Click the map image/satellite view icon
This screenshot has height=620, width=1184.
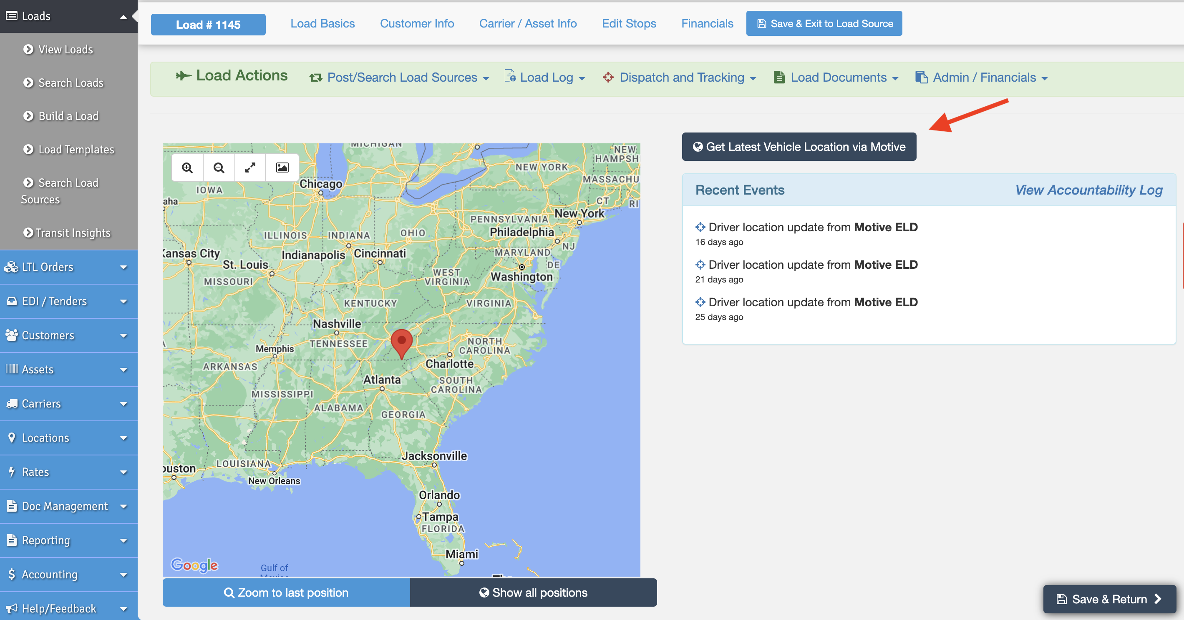(x=282, y=168)
